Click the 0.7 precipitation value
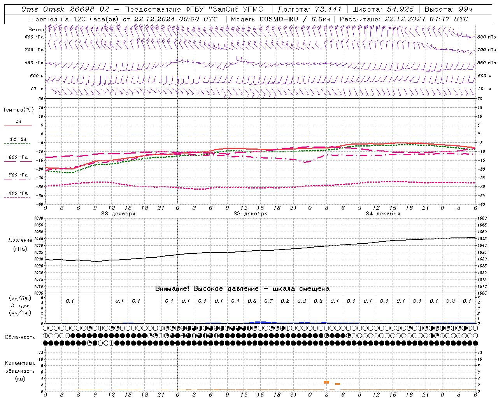This screenshot has height=398, width=498. coord(268,301)
